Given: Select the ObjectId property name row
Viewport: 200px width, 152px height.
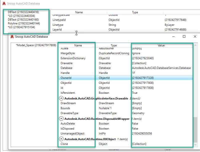Looking at the screenshot, I should point(126,83).
